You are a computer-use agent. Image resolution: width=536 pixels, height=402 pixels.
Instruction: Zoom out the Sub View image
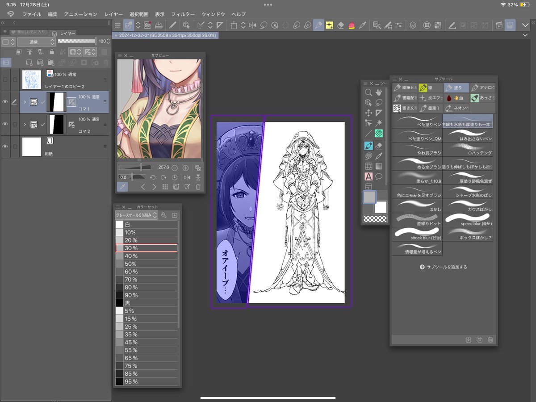[x=174, y=168]
